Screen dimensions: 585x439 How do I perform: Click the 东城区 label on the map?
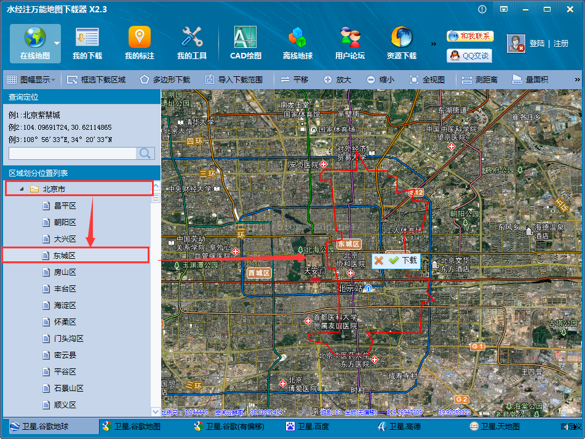[x=349, y=244]
